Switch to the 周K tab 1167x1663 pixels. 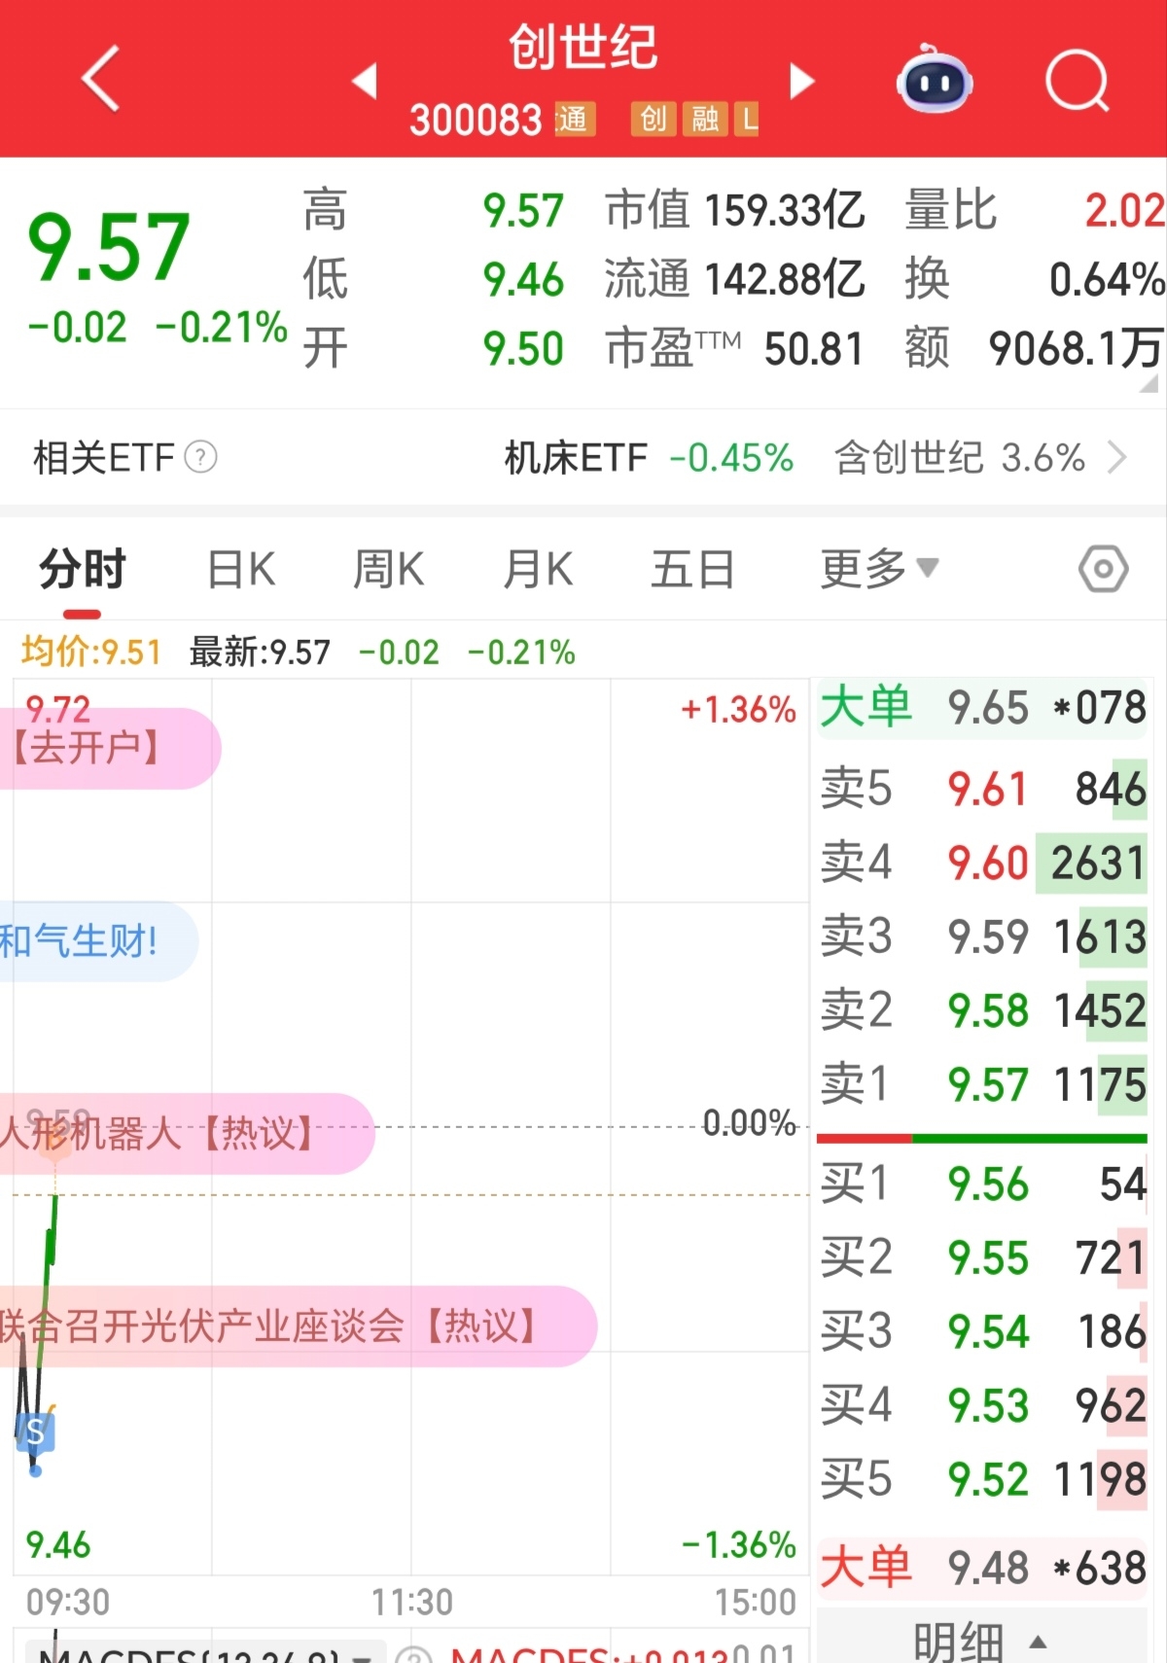point(388,569)
